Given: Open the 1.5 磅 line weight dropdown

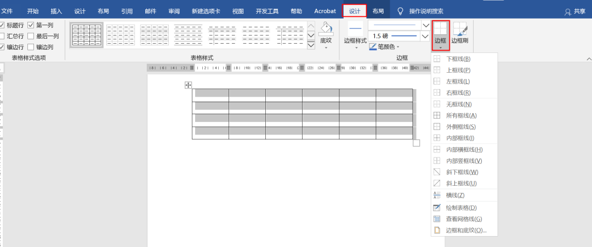Looking at the screenshot, I should click(x=425, y=36).
